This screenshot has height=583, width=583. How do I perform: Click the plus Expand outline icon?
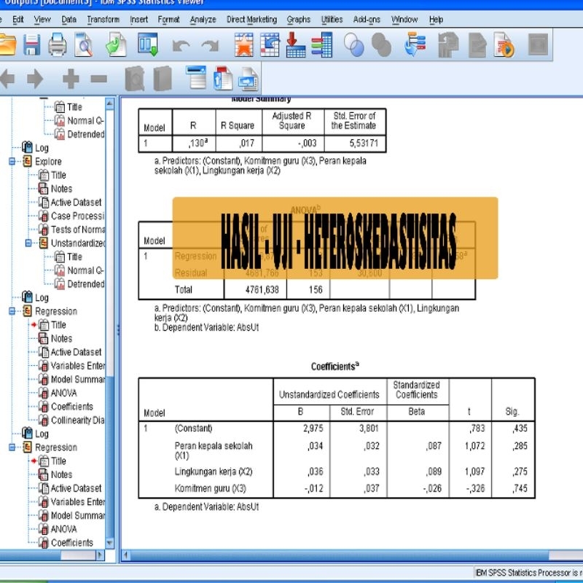pos(71,79)
